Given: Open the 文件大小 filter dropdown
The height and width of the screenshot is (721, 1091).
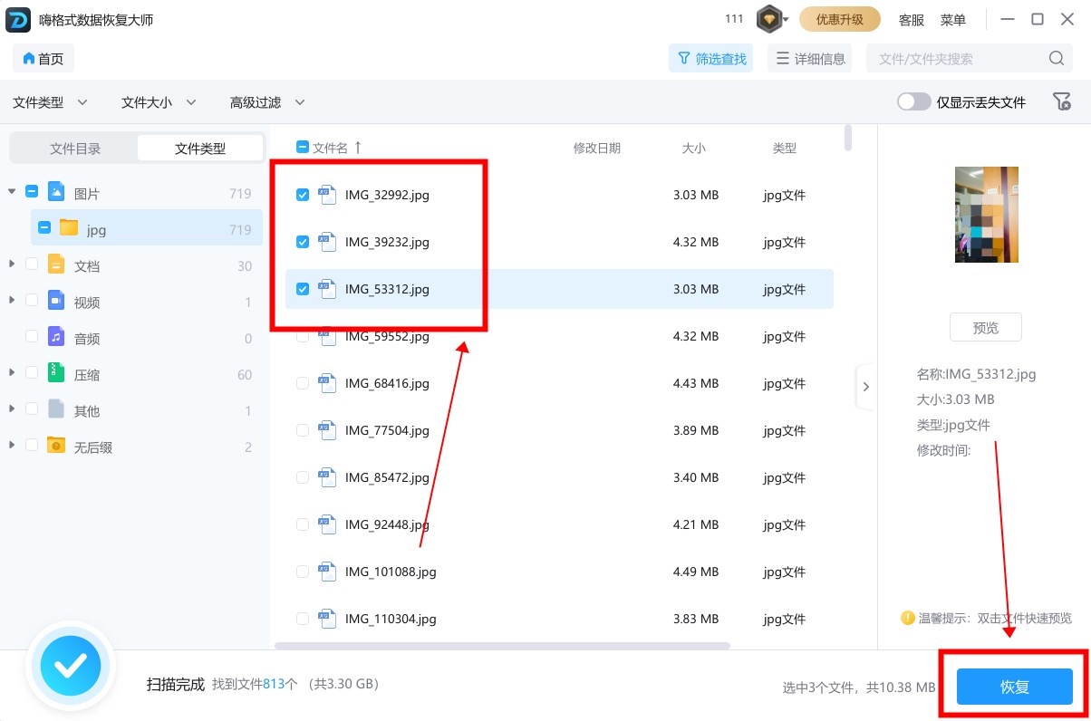Looking at the screenshot, I should [159, 102].
